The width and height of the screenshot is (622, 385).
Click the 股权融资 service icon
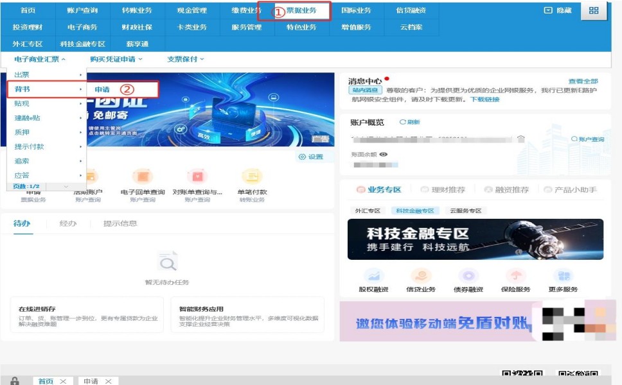click(373, 276)
